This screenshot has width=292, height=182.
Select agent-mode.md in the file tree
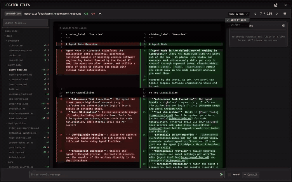coord(18,70)
